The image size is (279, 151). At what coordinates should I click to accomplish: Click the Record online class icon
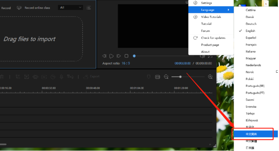(19, 7)
